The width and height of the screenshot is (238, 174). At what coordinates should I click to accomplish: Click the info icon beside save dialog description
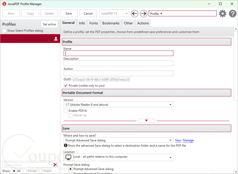coord(65,146)
